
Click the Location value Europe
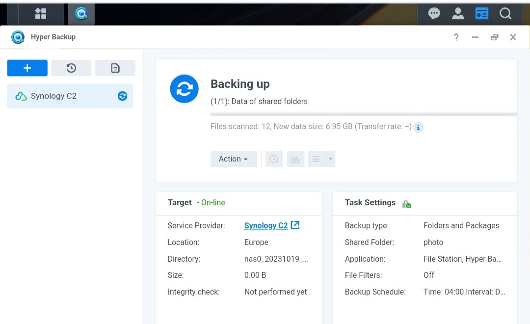point(256,242)
